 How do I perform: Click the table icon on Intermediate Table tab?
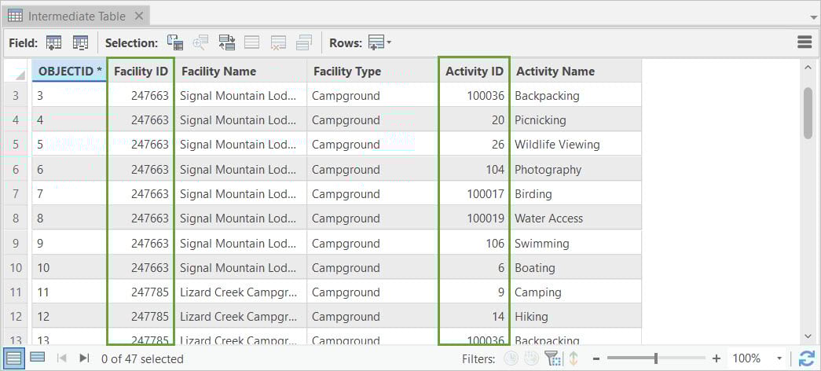(15, 17)
